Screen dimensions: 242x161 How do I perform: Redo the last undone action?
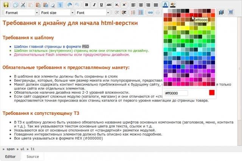tap(77, 5)
